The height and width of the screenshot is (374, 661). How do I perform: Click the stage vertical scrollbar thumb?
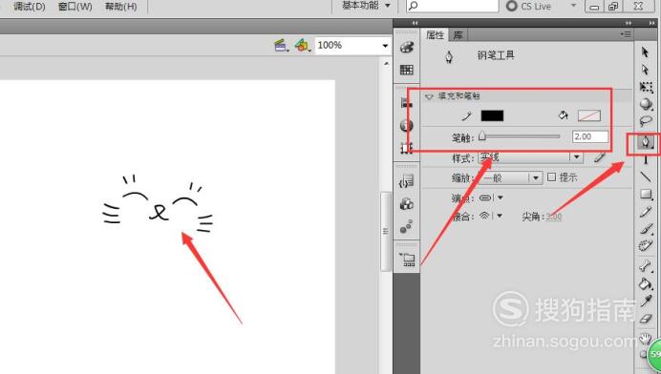385,232
